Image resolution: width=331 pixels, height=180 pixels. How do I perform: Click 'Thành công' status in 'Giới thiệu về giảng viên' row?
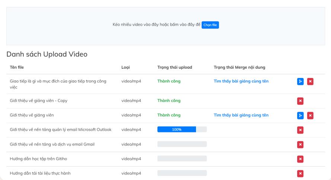pos(169,115)
